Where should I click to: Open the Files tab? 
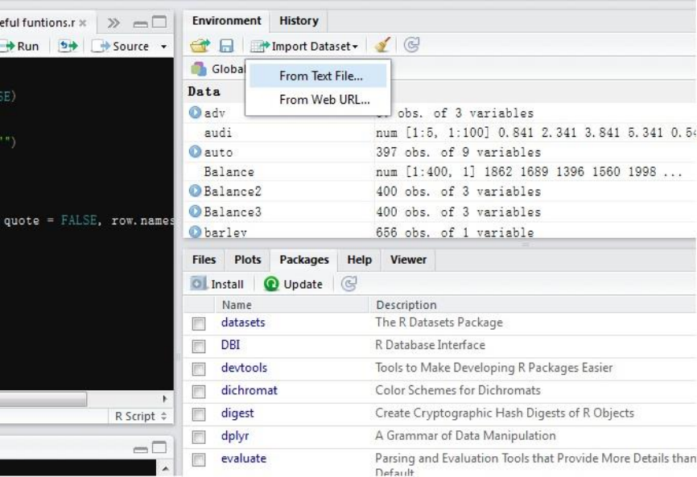(204, 260)
